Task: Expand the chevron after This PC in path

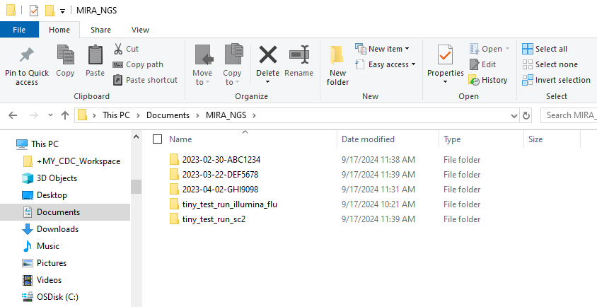Action: 138,115
